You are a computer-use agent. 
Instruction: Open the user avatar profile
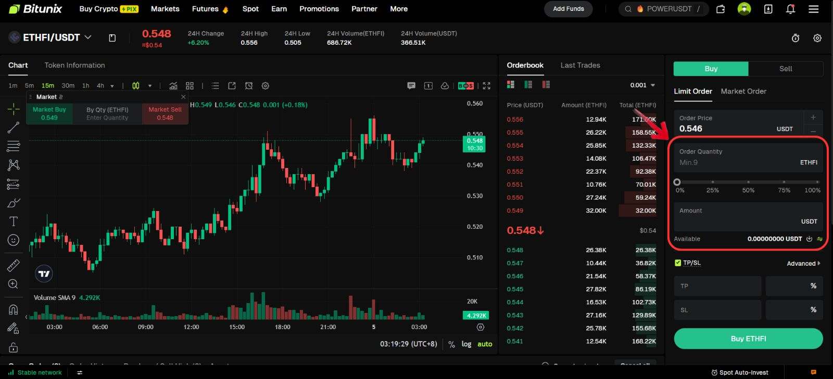pos(744,9)
